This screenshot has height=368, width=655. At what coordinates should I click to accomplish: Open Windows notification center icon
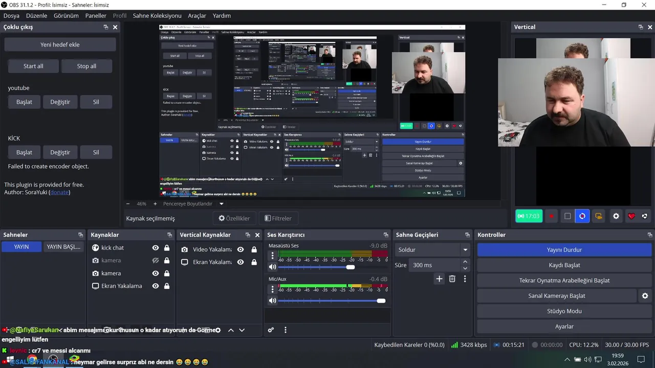tap(641, 359)
